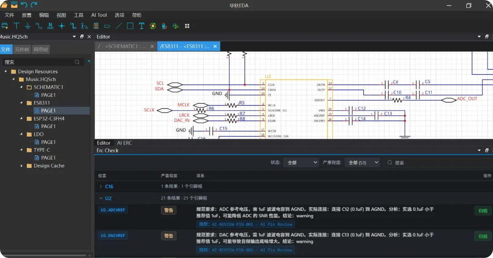The height and width of the screenshot is (258, 493).
Task: Collapse the SCHEMATIC1 folder
Action: click(21, 87)
